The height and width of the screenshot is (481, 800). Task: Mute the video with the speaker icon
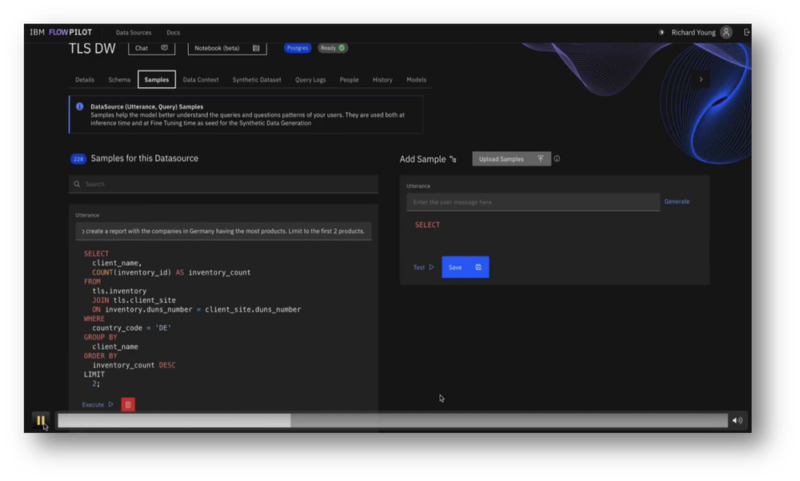(738, 420)
